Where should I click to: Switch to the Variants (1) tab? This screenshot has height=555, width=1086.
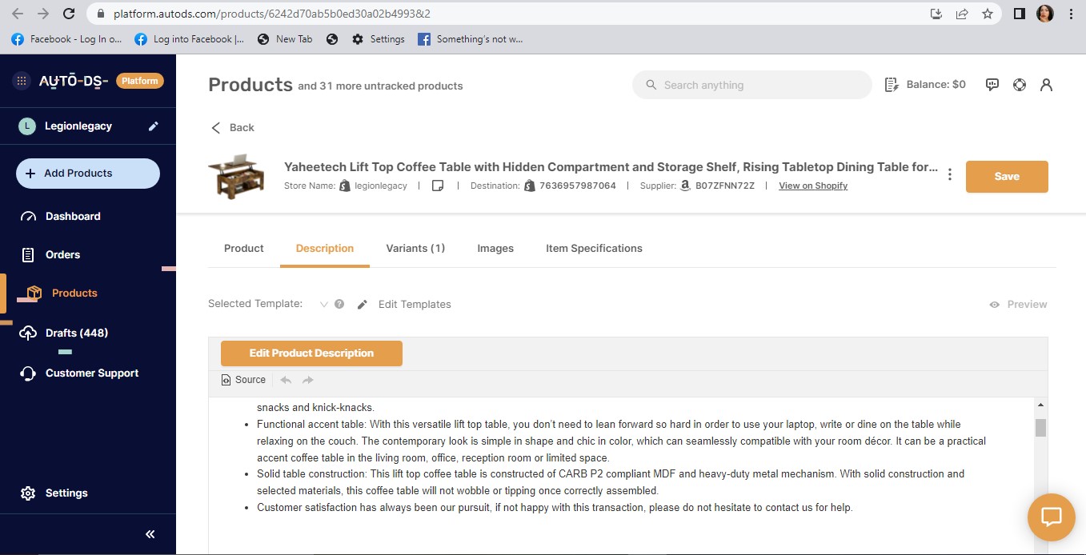(415, 249)
